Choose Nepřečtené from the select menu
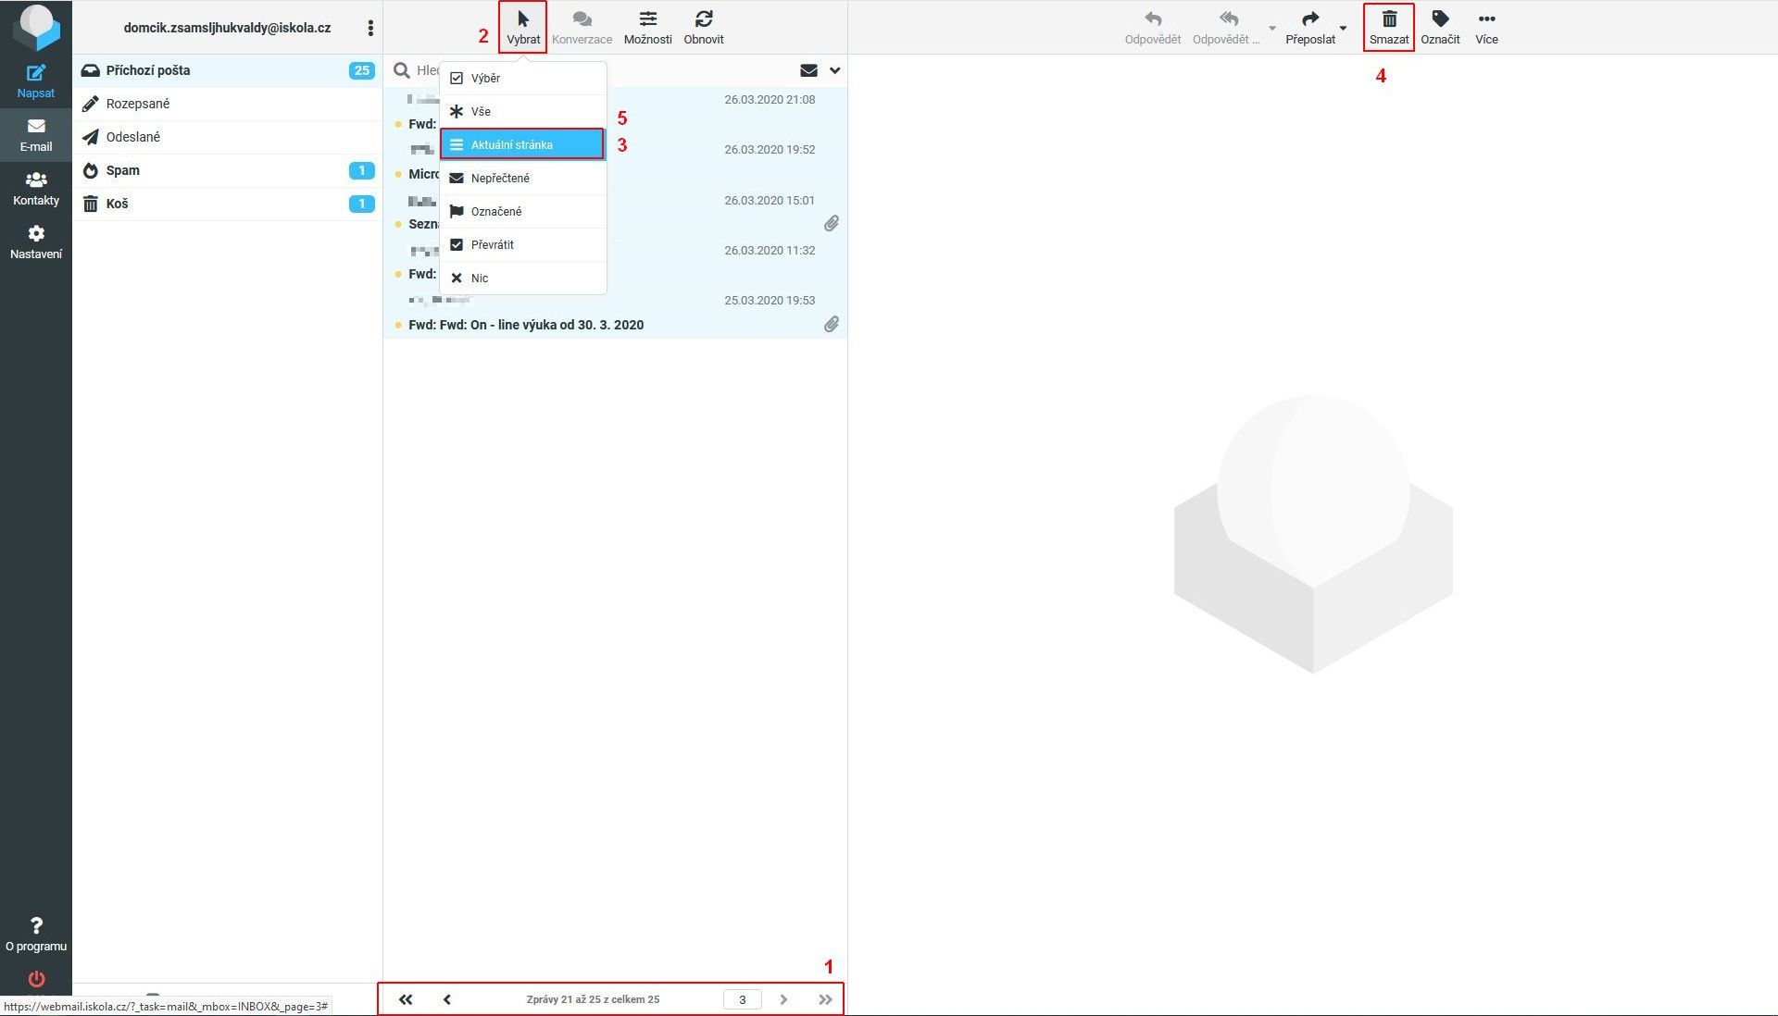 pyautogui.click(x=523, y=178)
